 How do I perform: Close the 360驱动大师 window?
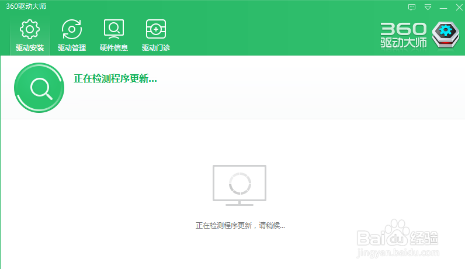tap(459, 7)
